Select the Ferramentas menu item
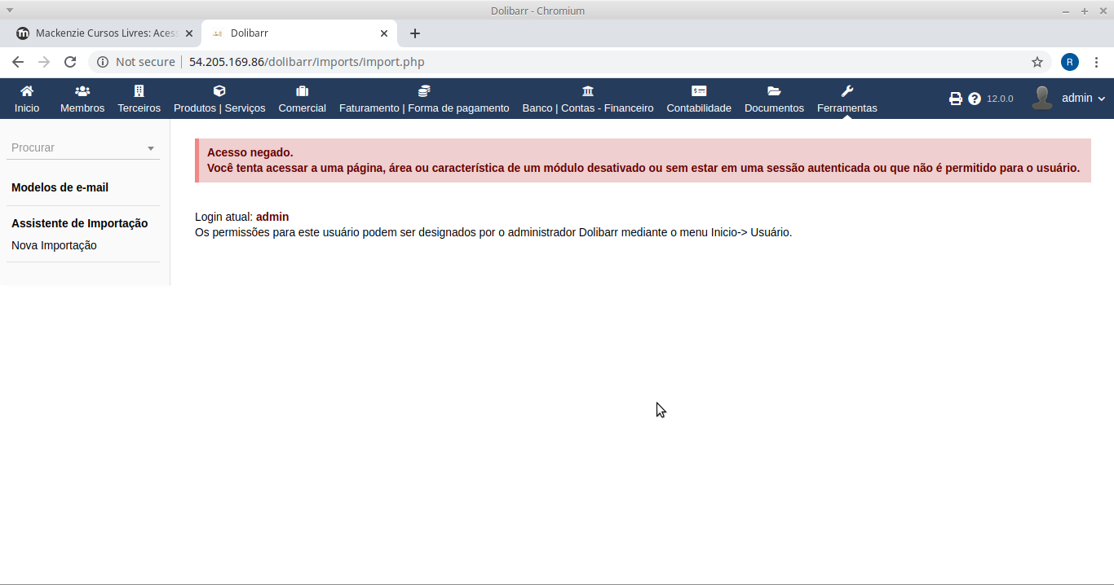Screen dimensions: 1114x585 coord(847,108)
